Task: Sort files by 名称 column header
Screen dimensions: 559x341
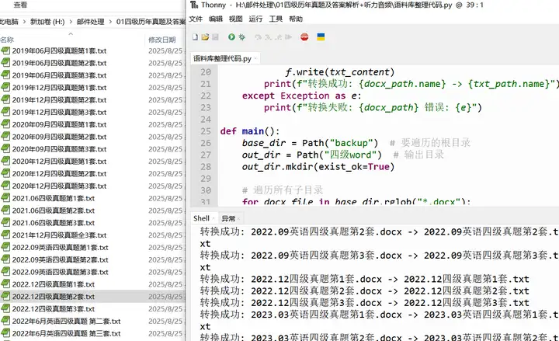Action: tap(7, 40)
